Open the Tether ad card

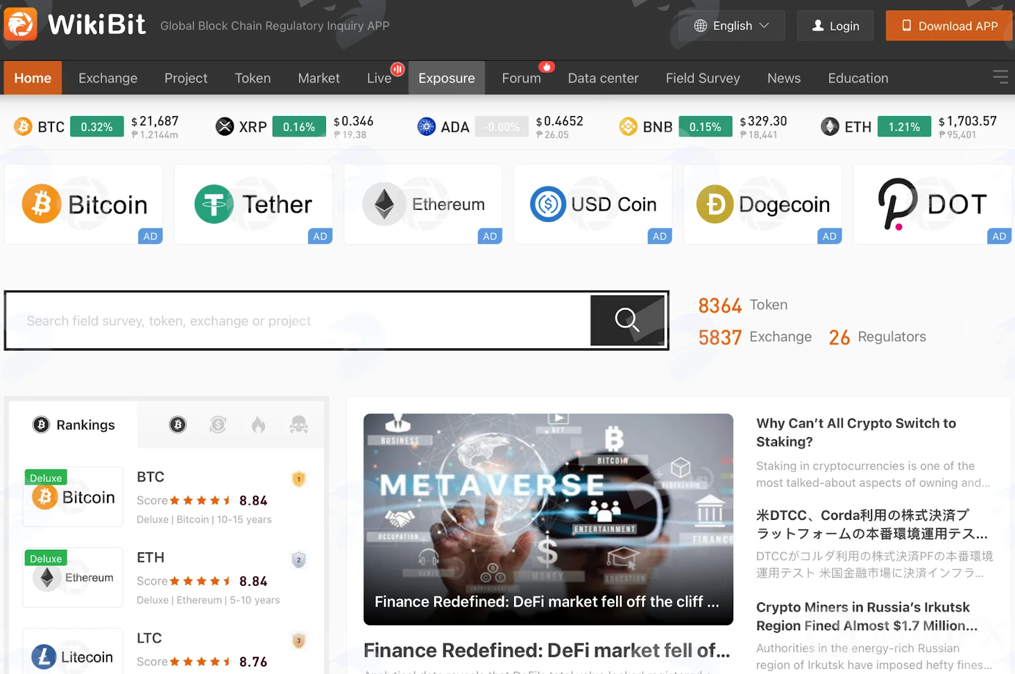[254, 204]
